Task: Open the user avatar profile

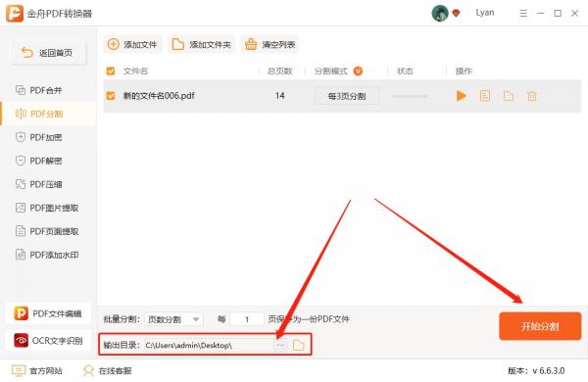Action: pos(440,14)
